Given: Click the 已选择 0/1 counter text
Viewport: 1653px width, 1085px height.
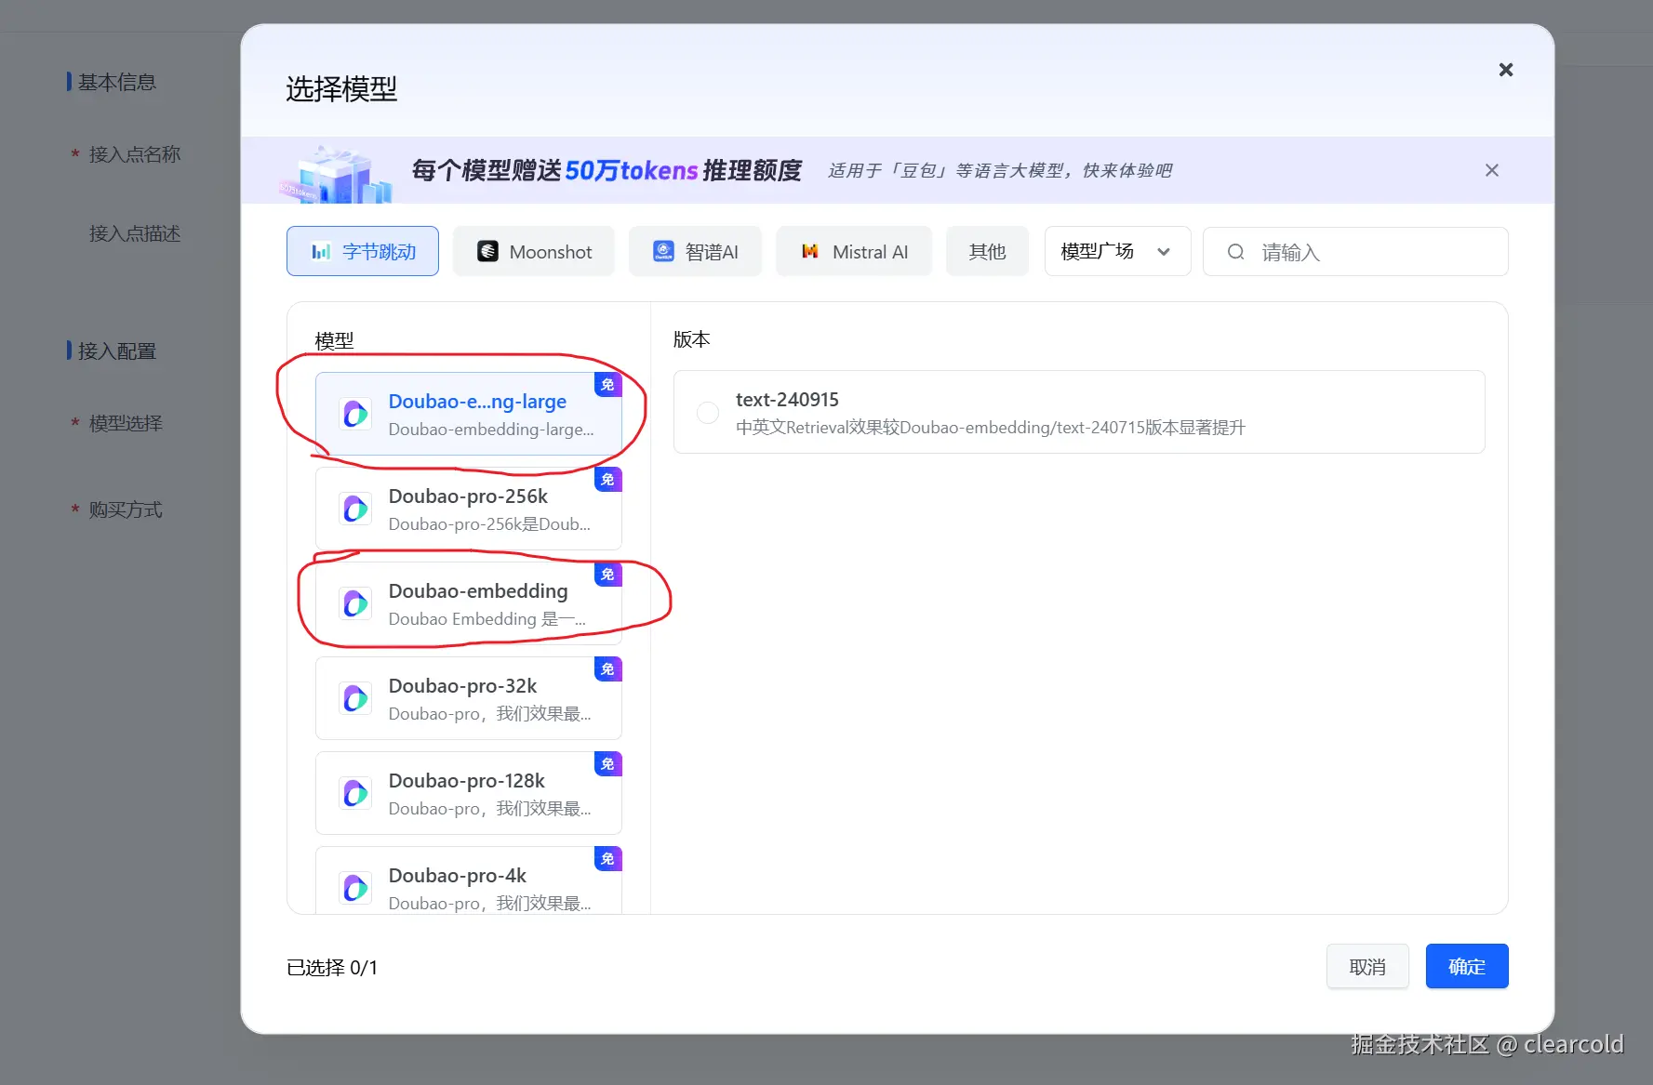Looking at the screenshot, I should click(x=332, y=968).
